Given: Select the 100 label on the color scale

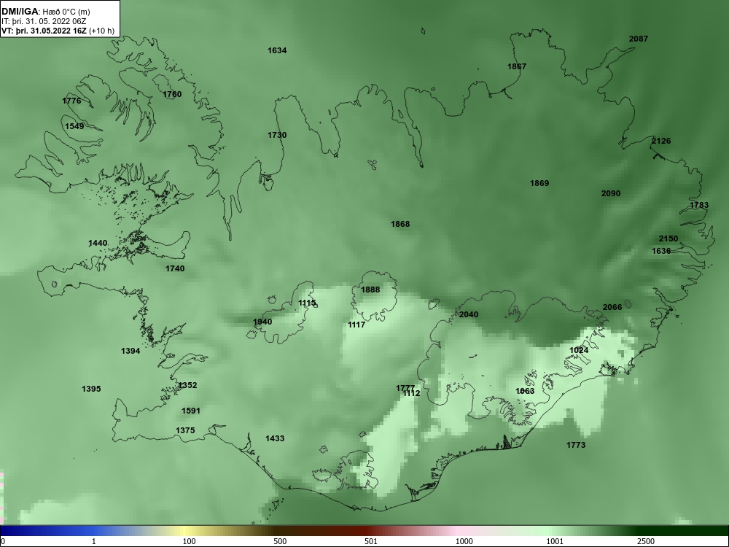Looking at the screenshot, I should coord(190,541).
